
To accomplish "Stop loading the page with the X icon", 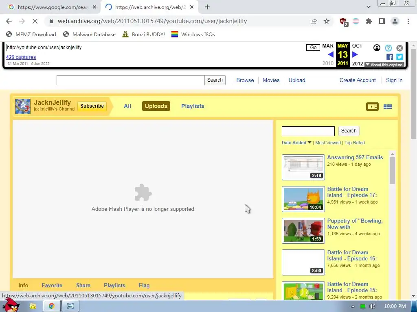I will (35, 21).
